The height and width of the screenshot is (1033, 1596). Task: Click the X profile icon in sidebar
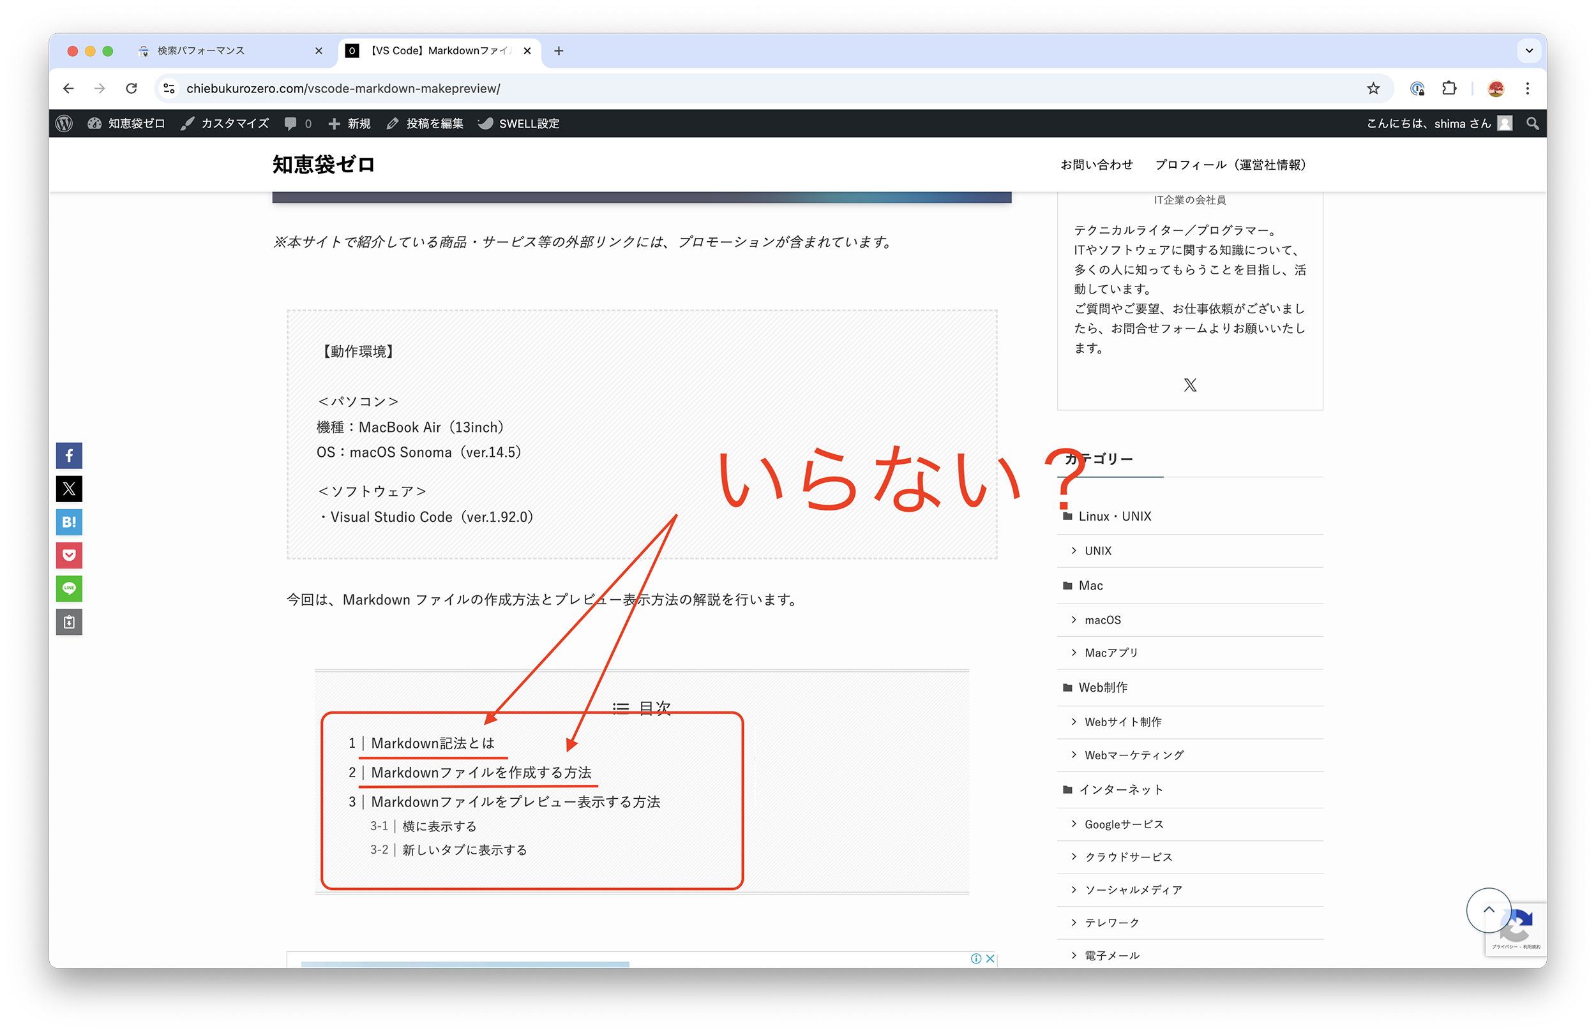point(1189,385)
